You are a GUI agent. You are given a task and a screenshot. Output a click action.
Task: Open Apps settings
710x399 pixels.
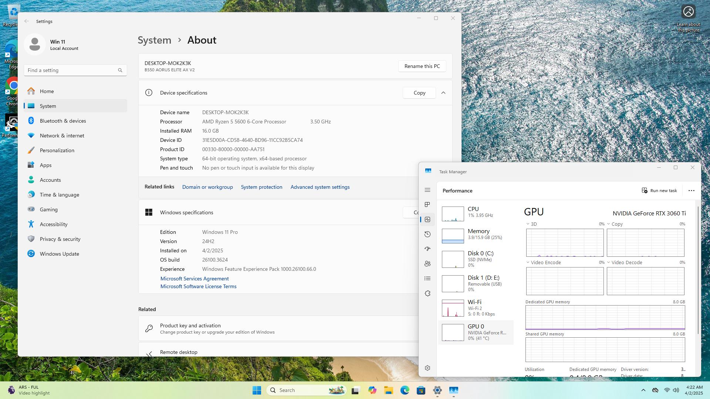[x=75, y=165]
